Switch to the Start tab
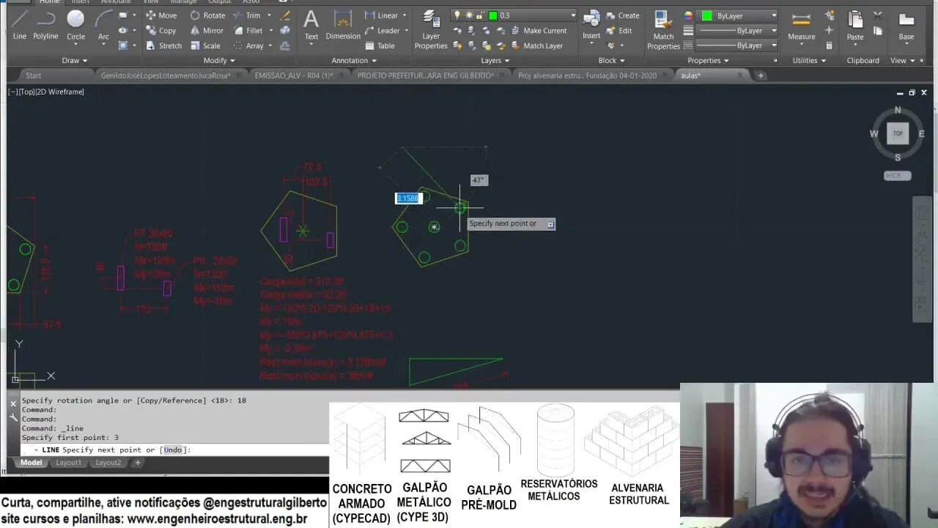This screenshot has width=938, height=528. pyautogui.click(x=33, y=76)
